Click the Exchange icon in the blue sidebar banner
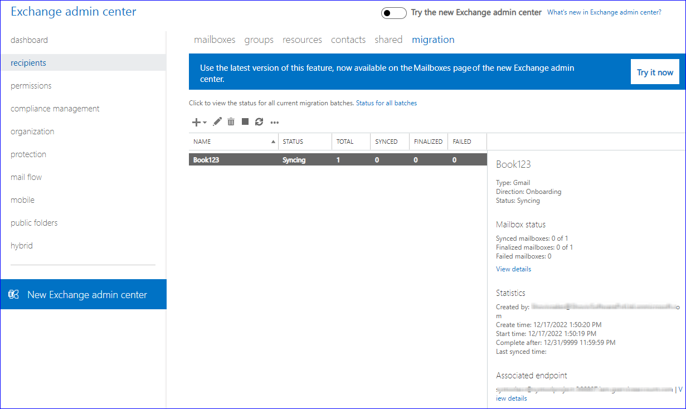 14,295
